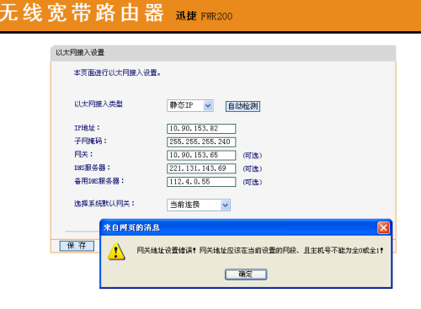The height and width of the screenshot is (309, 421).
Task: Expand the 当前连接 default gateway dropdown
Action: pos(199,205)
